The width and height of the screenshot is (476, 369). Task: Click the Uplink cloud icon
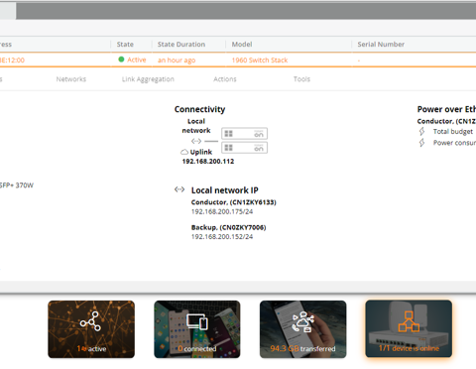[x=184, y=152]
